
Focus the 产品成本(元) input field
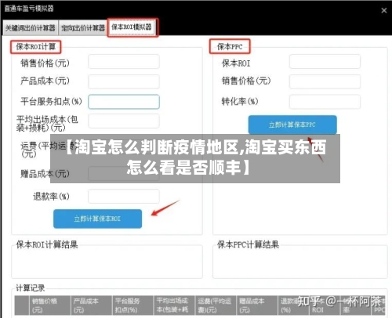pyautogui.click(x=124, y=81)
